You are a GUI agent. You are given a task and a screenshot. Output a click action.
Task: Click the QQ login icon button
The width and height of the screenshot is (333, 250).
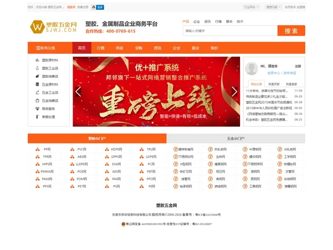[x=98, y=7]
